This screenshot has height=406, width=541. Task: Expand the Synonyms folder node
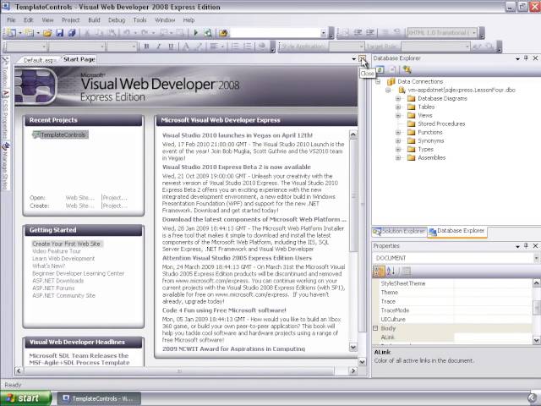pos(398,141)
